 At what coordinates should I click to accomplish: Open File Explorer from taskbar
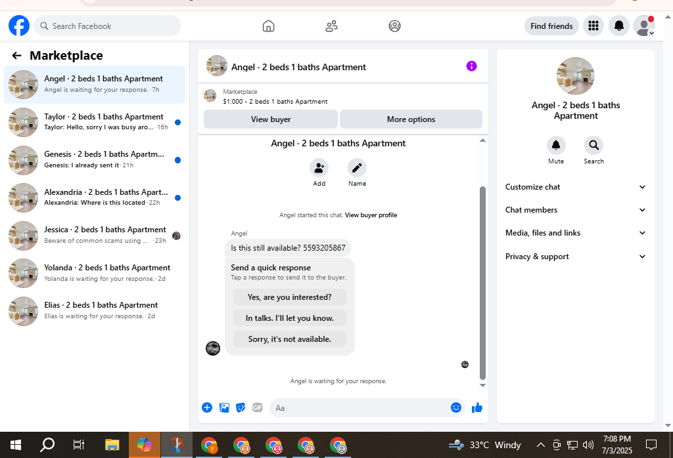pyautogui.click(x=112, y=445)
